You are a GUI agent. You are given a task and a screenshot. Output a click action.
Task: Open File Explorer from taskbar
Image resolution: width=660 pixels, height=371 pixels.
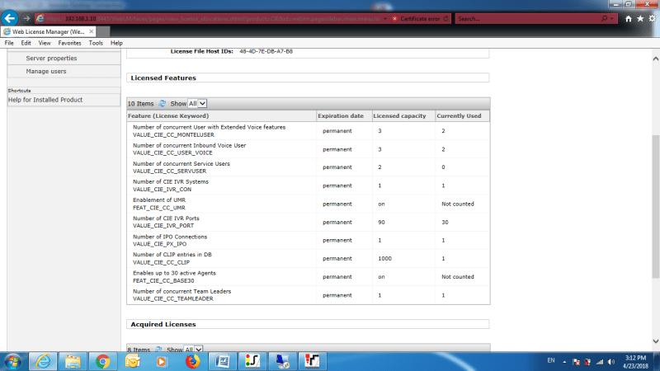click(73, 361)
